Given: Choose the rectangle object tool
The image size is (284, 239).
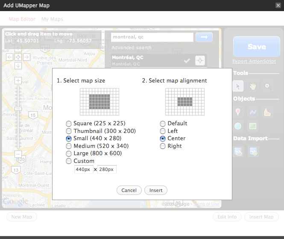Looking at the screenshot, I should coord(253,126).
